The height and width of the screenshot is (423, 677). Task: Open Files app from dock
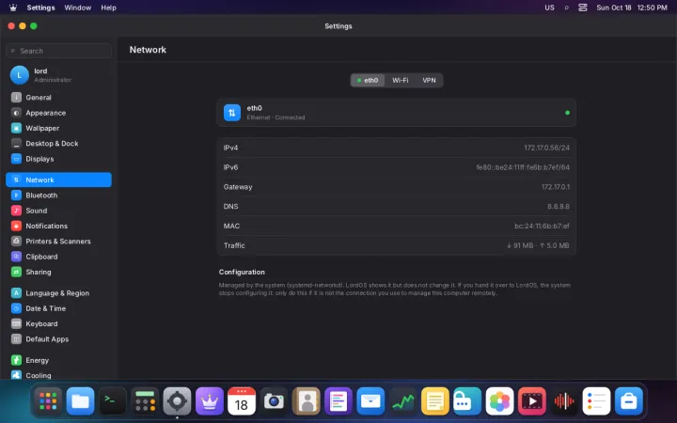point(80,401)
